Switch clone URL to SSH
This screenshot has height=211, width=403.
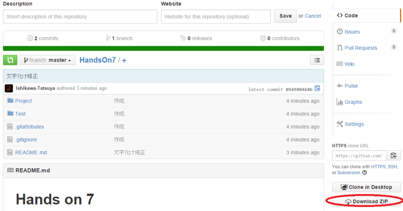tap(392, 167)
